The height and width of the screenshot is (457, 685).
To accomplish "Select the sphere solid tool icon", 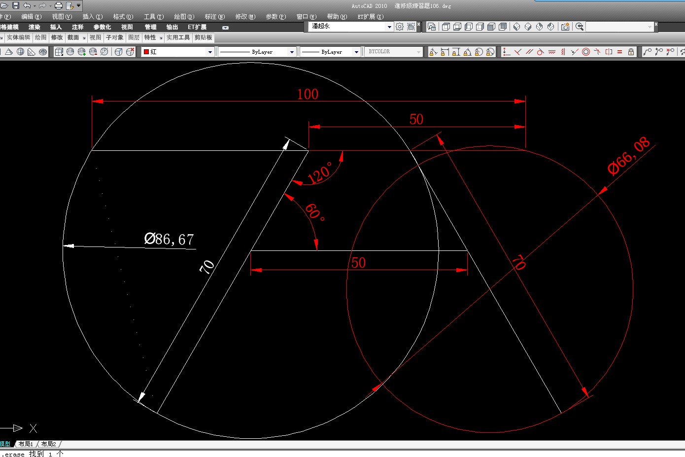I will click(x=20, y=52).
